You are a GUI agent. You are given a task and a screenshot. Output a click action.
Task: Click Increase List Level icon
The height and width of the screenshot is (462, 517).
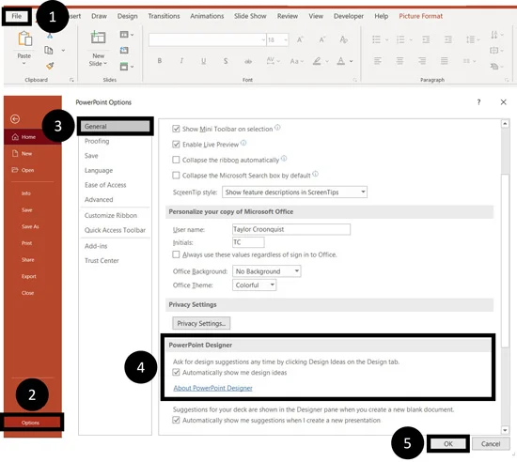[448, 39]
